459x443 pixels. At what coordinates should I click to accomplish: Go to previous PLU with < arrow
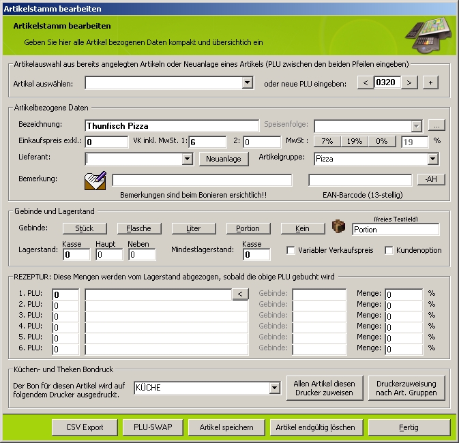(x=366, y=82)
